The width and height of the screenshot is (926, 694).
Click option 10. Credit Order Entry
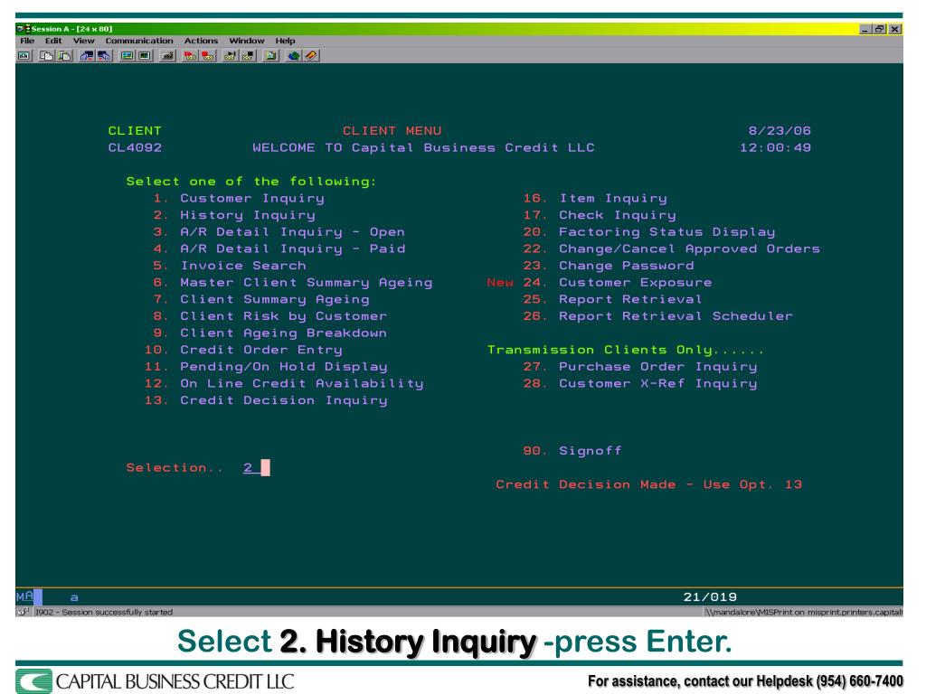(243, 350)
